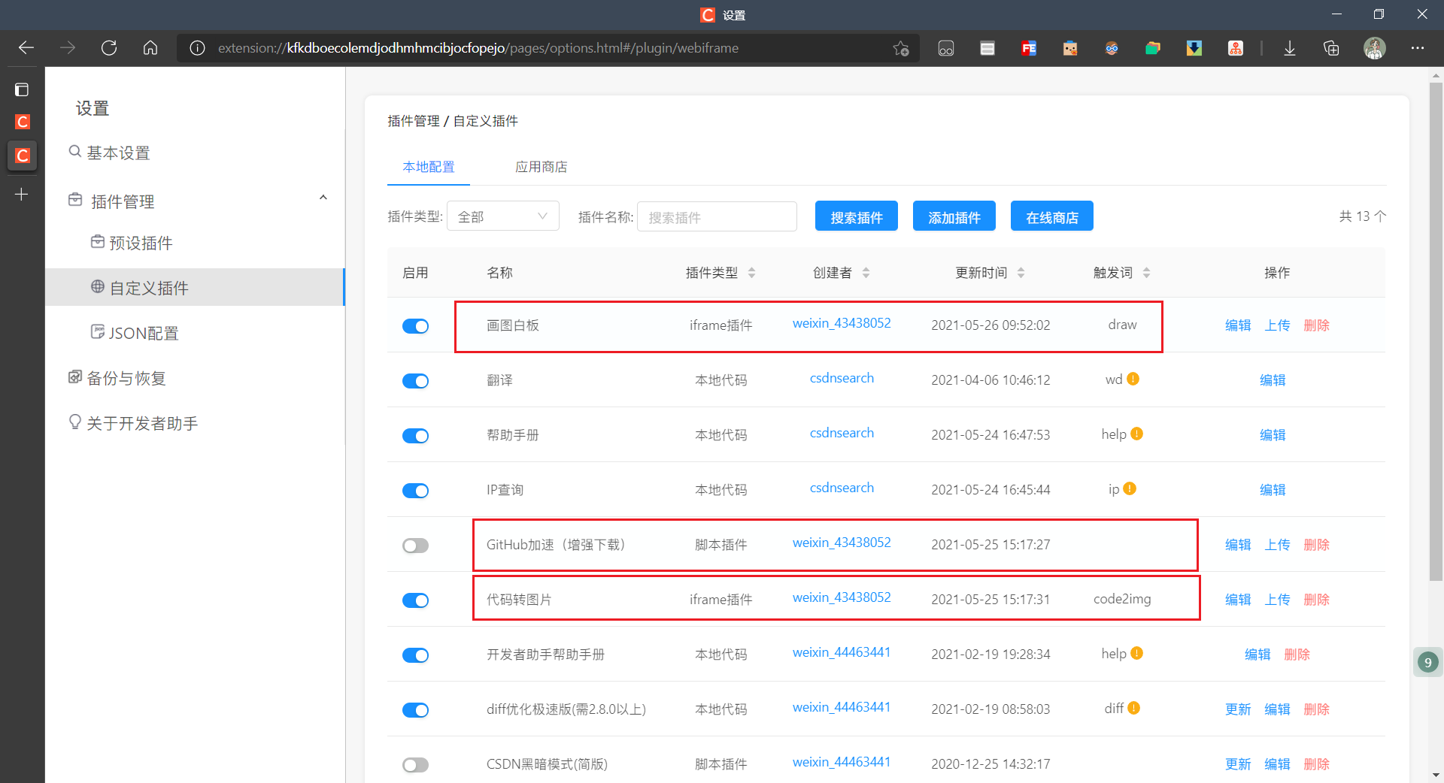Viewport: 1444px width, 783px height.
Task: Open the browser settings and more menu
Action: (1418, 48)
